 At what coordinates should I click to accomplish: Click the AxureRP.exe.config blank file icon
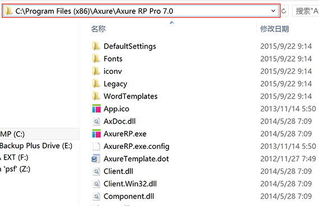tap(96, 146)
